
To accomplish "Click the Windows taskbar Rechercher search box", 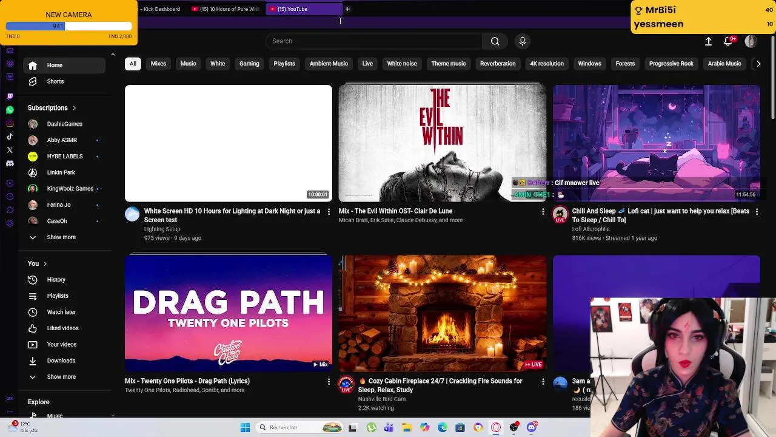I will point(299,427).
